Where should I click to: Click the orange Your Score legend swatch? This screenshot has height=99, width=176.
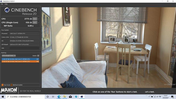(x=2, y=85)
